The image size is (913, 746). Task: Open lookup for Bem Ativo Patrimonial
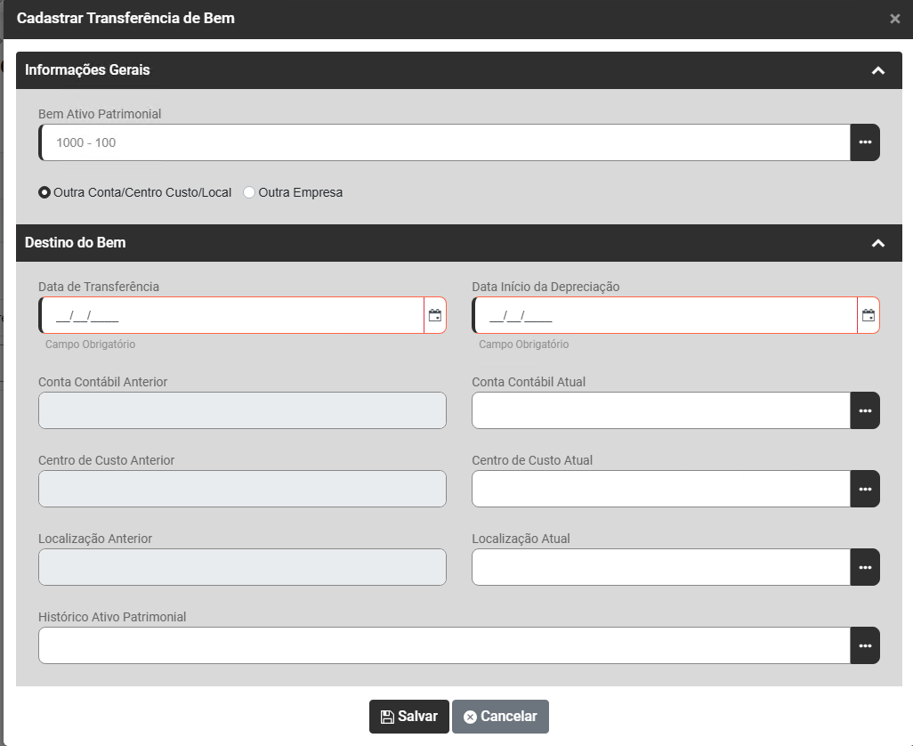click(865, 142)
